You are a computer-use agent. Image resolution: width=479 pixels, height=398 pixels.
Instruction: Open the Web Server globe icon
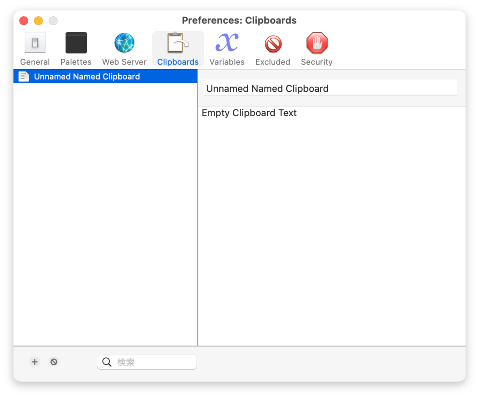coord(124,43)
